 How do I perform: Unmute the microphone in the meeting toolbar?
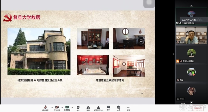tap(45, 108)
